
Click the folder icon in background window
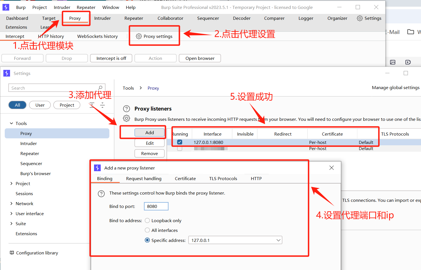click(x=410, y=32)
